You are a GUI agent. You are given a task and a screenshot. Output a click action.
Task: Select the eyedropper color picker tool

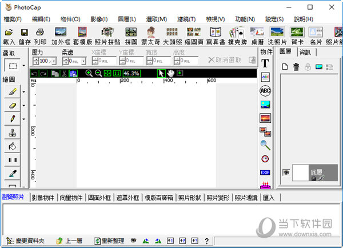point(13,174)
